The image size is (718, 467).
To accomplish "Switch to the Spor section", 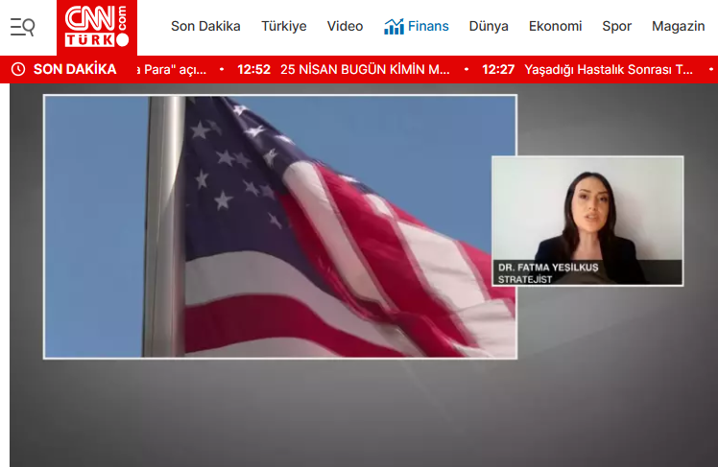I will (616, 27).
